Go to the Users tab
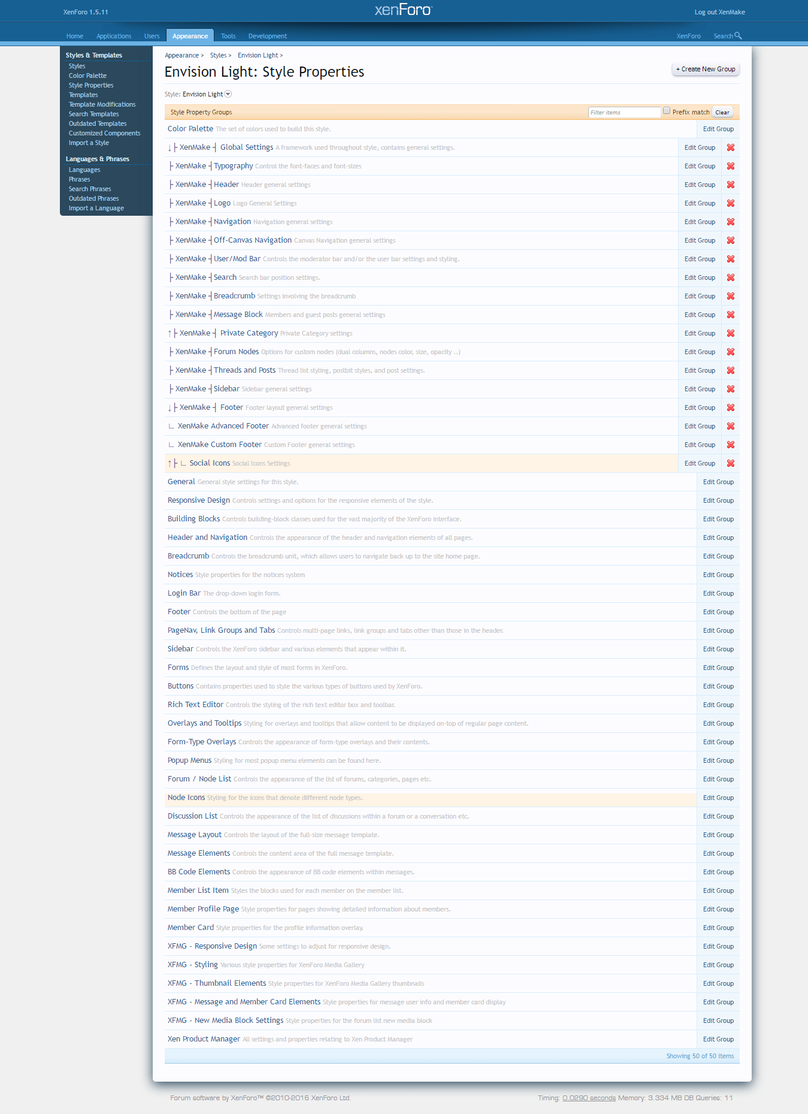The image size is (808, 1114). tap(152, 36)
